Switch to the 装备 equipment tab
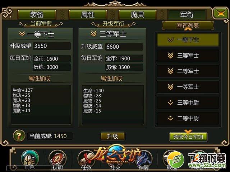This screenshot has height=172, width=230. tap(37, 14)
